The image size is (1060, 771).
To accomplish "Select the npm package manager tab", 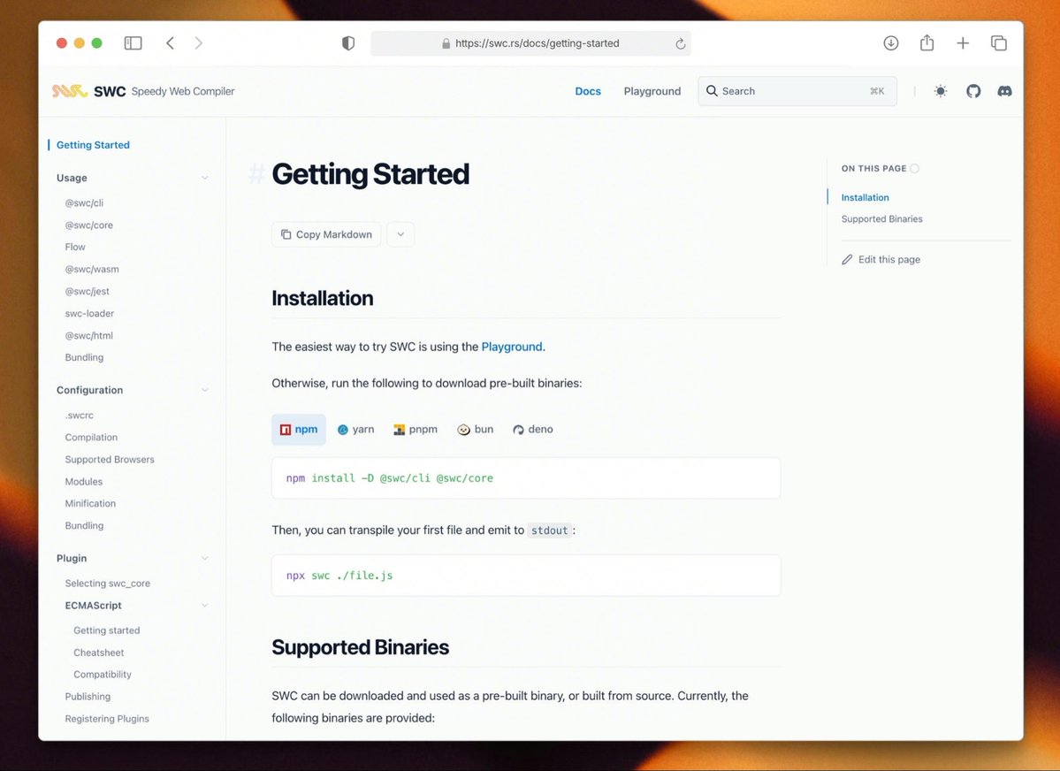I will click(299, 430).
